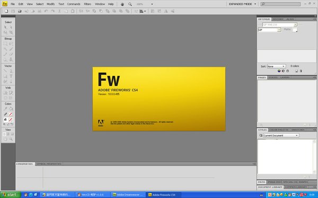
Task: Open the Modify menu
Action: 50,4
